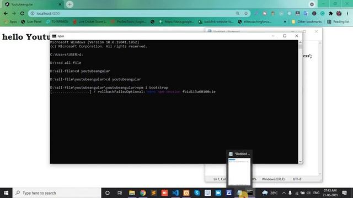Image resolution: width=353 pixels, height=198 pixels.
Task: Click Windows (CRLF) in Notepad status bar
Action: pyautogui.click(x=273, y=179)
